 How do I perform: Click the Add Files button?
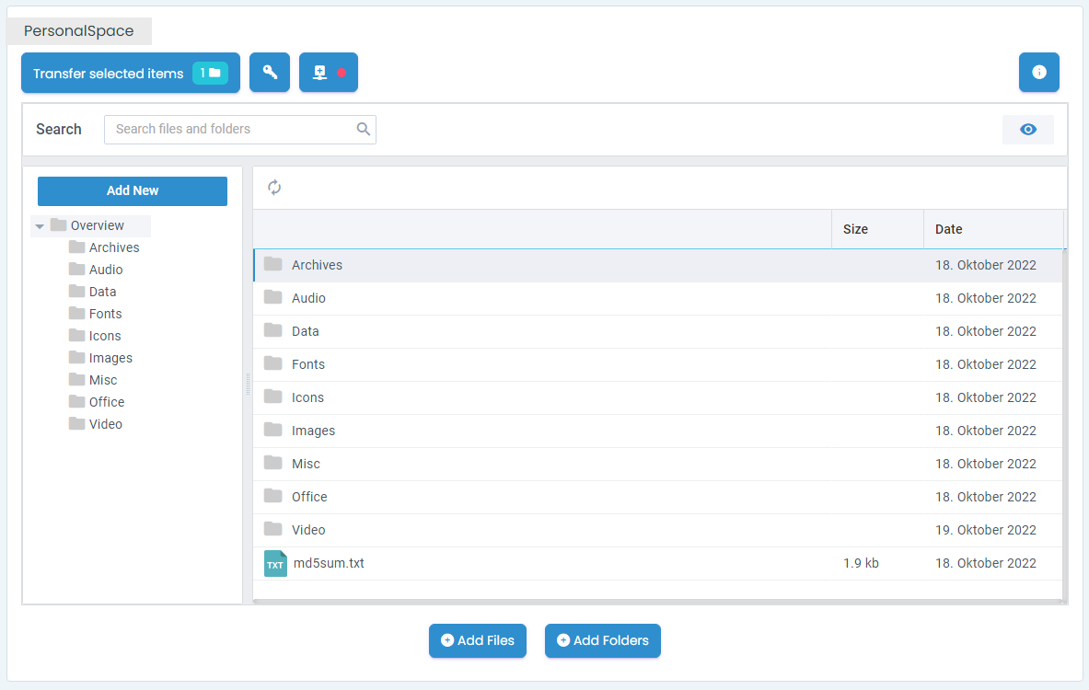[477, 640]
